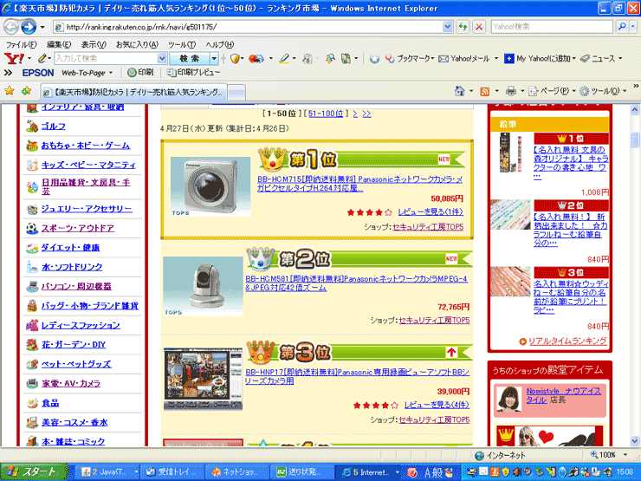Open the お気に入り(A) menu
Viewport: 641px width, 481px height.
coord(137,44)
